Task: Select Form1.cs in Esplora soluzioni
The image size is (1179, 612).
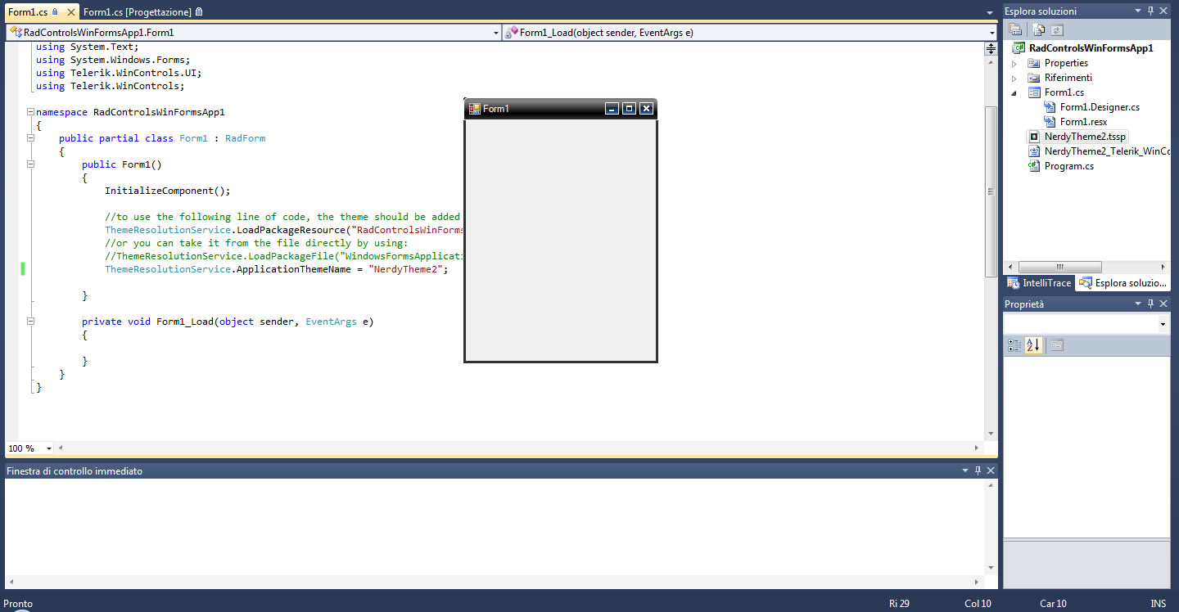Action: 1064,92
